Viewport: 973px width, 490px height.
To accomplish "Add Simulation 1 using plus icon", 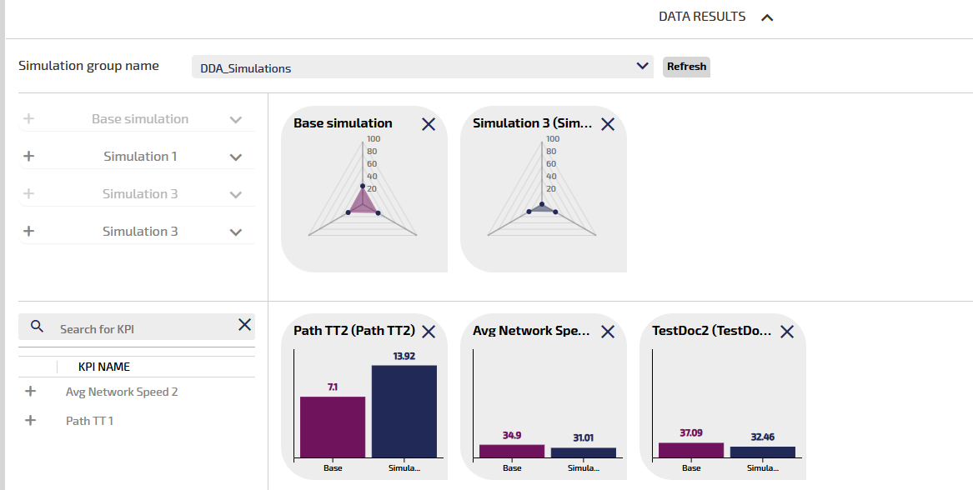I will (x=29, y=156).
